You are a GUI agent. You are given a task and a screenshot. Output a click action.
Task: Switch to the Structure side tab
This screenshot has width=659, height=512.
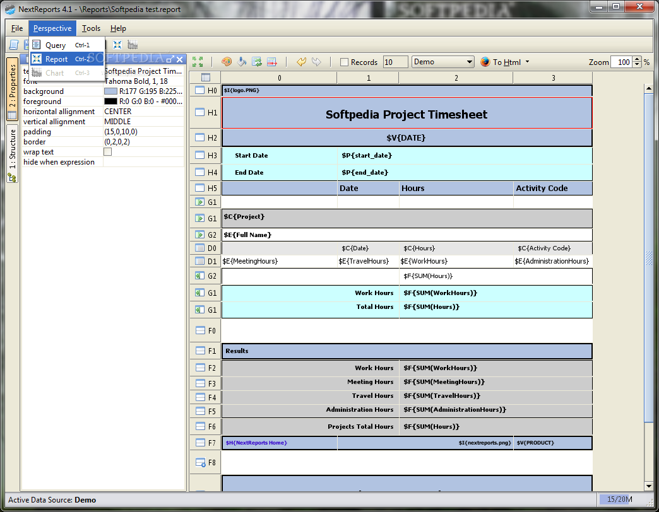click(12, 154)
